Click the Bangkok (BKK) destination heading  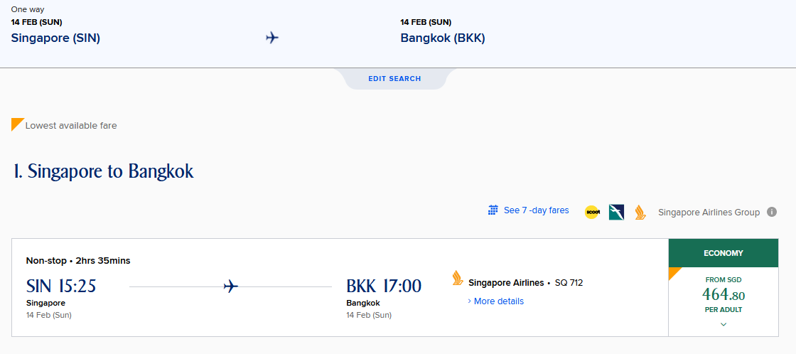(x=443, y=38)
